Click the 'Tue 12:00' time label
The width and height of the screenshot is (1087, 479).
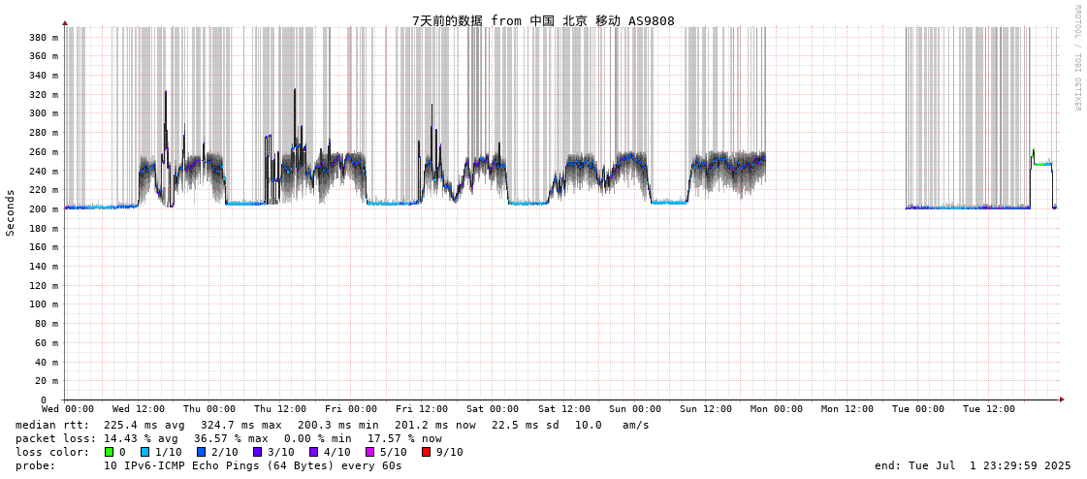coord(989,410)
